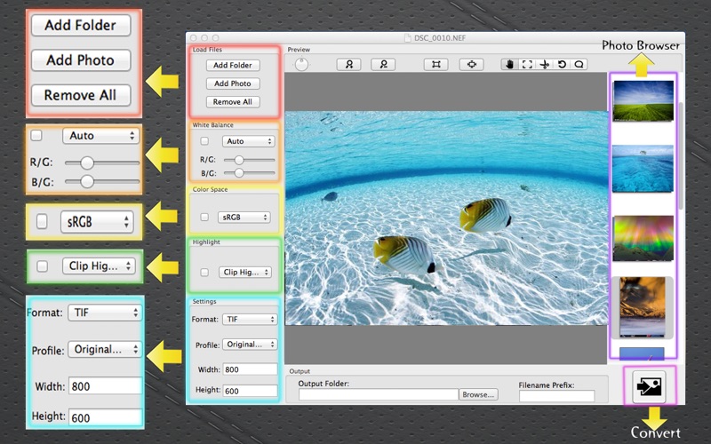Open the Original... dropdown in the enlarged callout
The image size is (711, 444).
(x=105, y=349)
